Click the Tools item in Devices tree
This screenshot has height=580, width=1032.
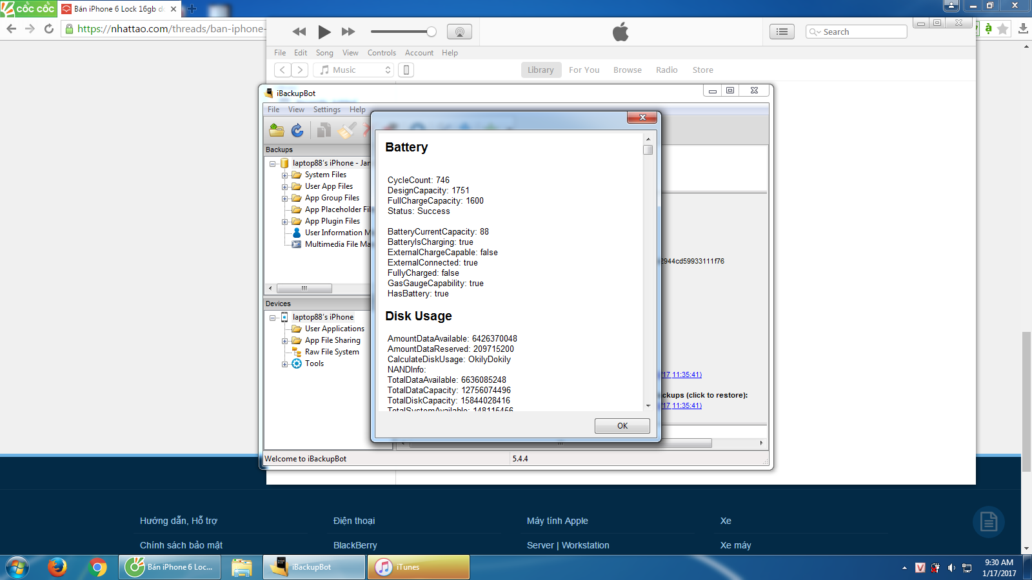coord(314,363)
